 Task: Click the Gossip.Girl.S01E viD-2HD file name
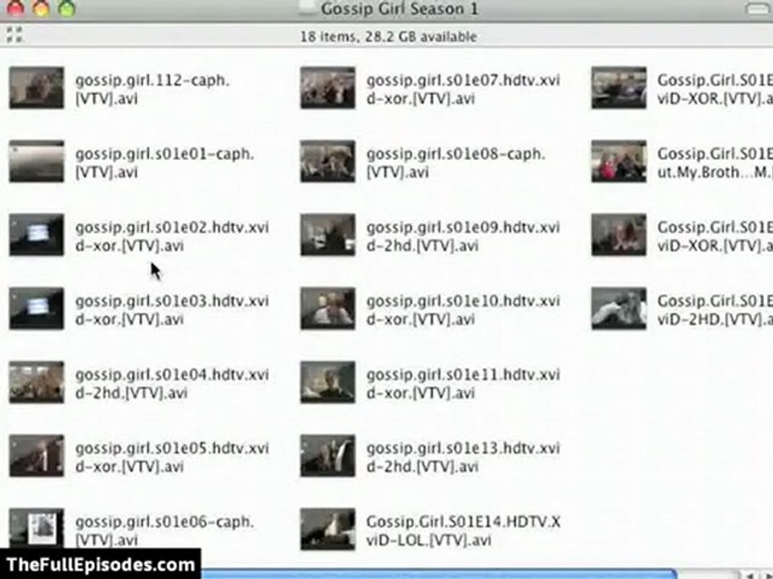coord(715,310)
